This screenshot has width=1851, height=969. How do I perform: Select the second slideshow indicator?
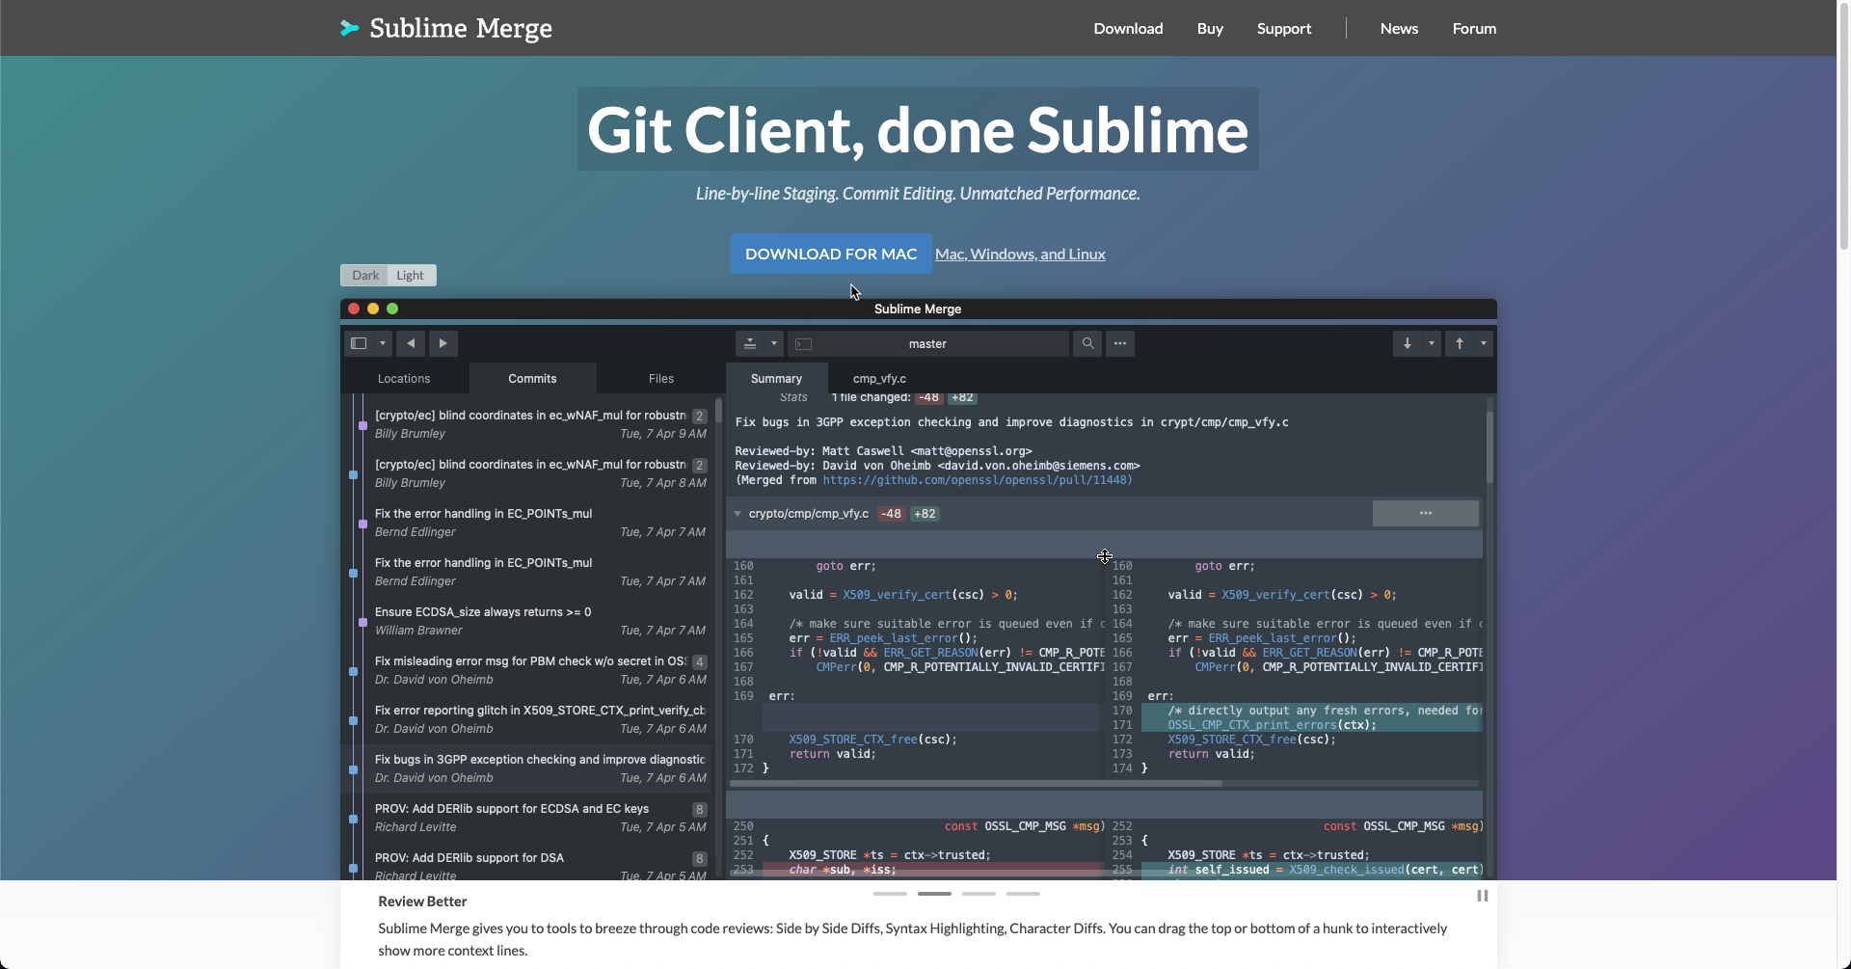(x=934, y=894)
